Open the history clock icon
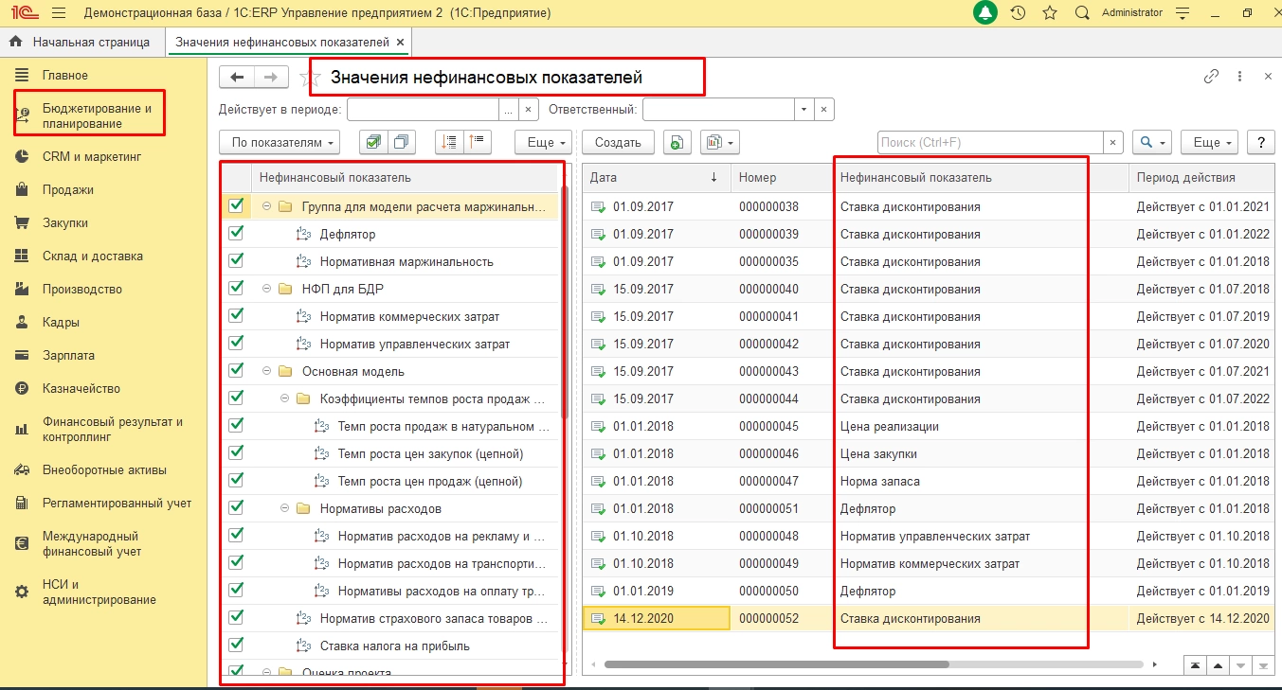This screenshot has width=1282, height=690. pyautogui.click(x=1018, y=13)
